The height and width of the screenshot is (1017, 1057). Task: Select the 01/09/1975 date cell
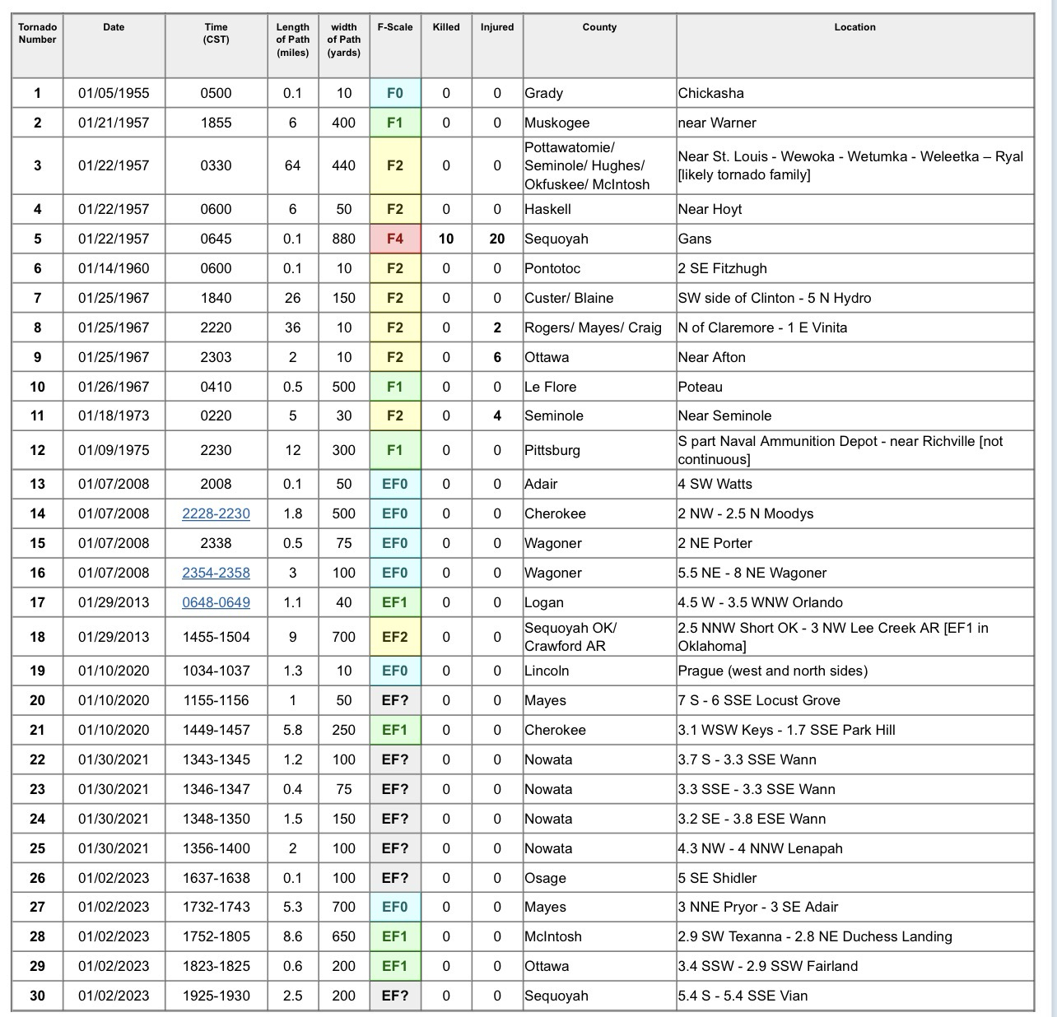pos(114,450)
